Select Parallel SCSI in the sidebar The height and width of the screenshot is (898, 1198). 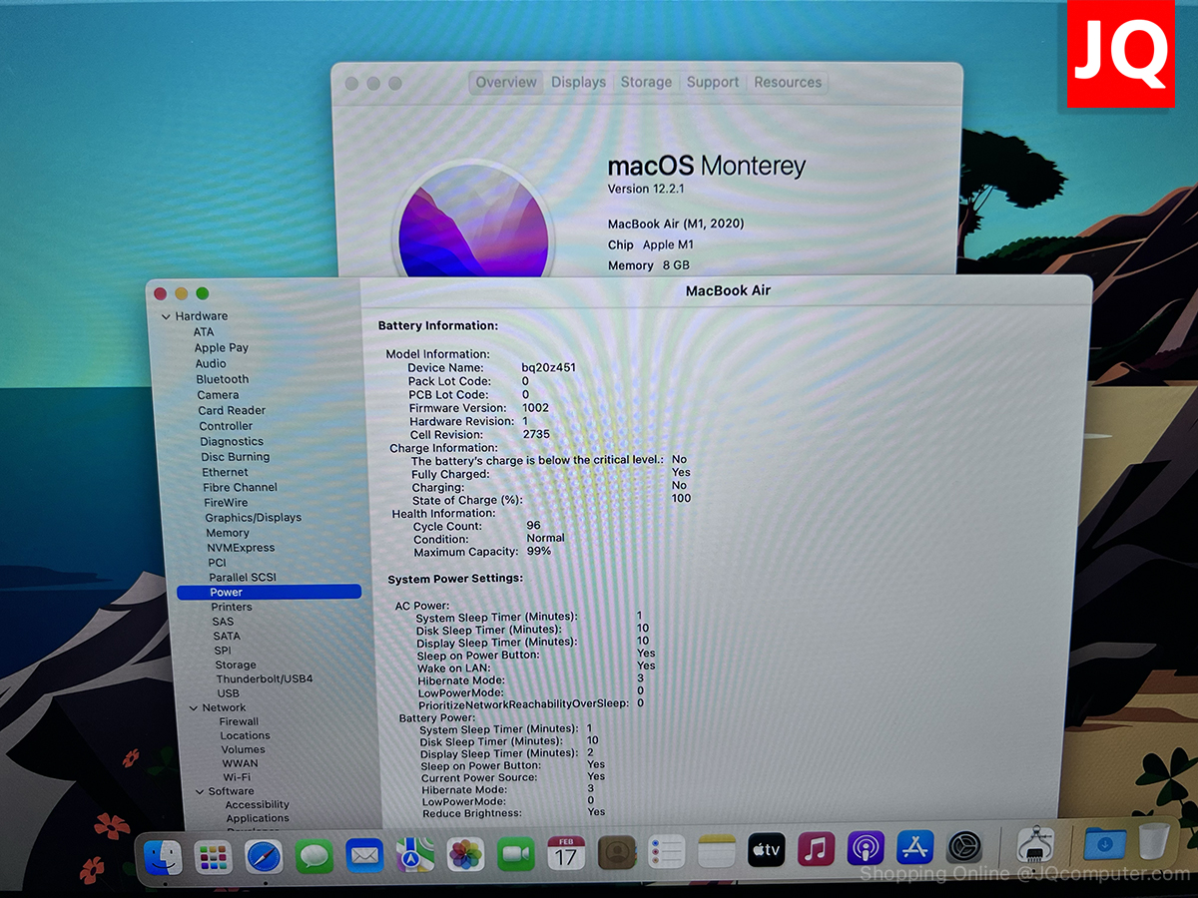pyautogui.click(x=243, y=578)
